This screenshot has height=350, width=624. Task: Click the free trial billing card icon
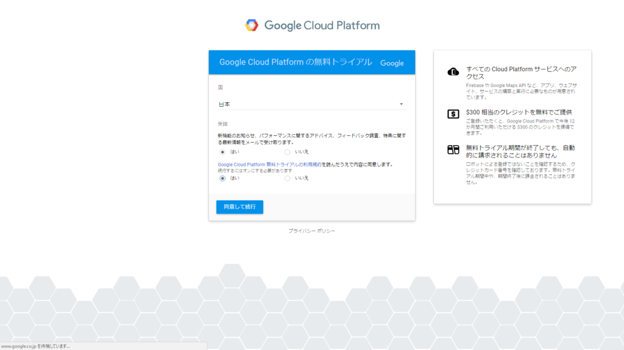[453, 150]
